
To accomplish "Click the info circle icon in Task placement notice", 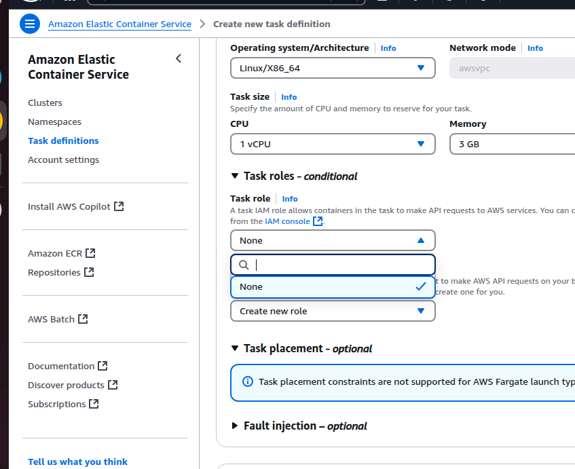I will point(248,381).
